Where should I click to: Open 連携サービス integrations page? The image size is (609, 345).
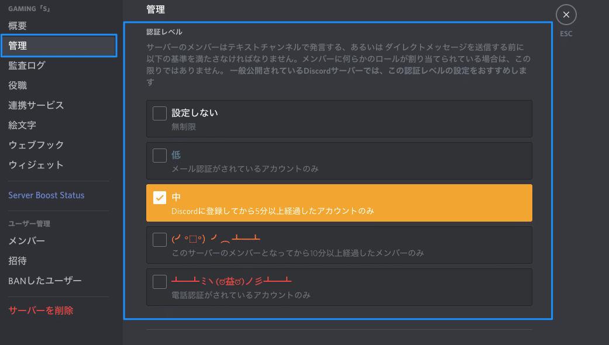click(x=36, y=105)
